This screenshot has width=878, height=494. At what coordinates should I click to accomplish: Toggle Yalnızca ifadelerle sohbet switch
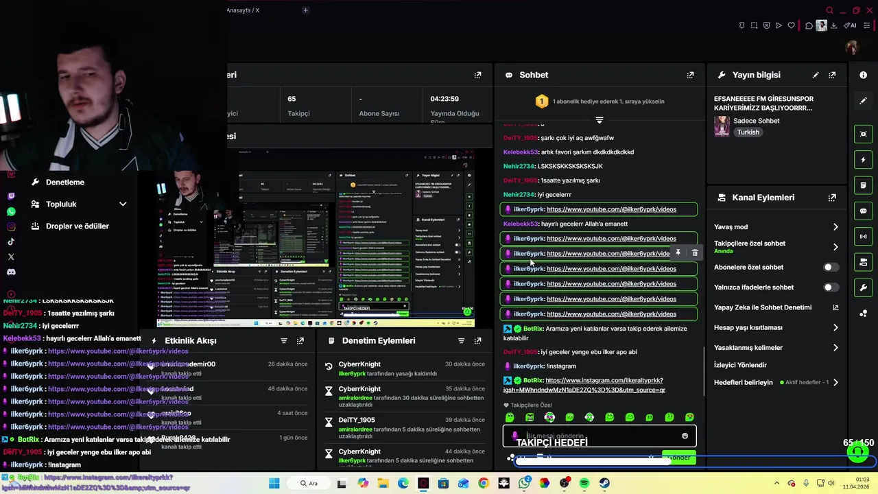click(831, 287)
